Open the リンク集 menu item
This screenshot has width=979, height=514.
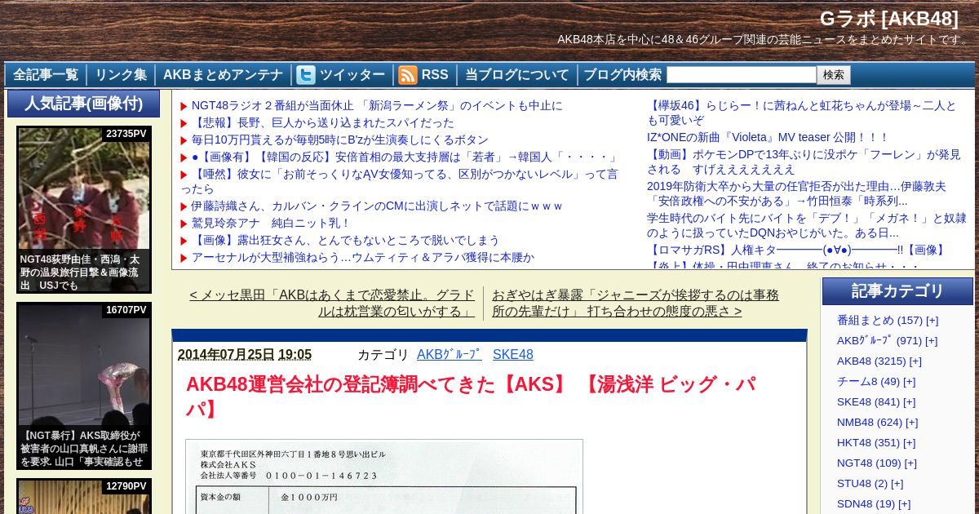pyautogui.click(x=121, y=75)
